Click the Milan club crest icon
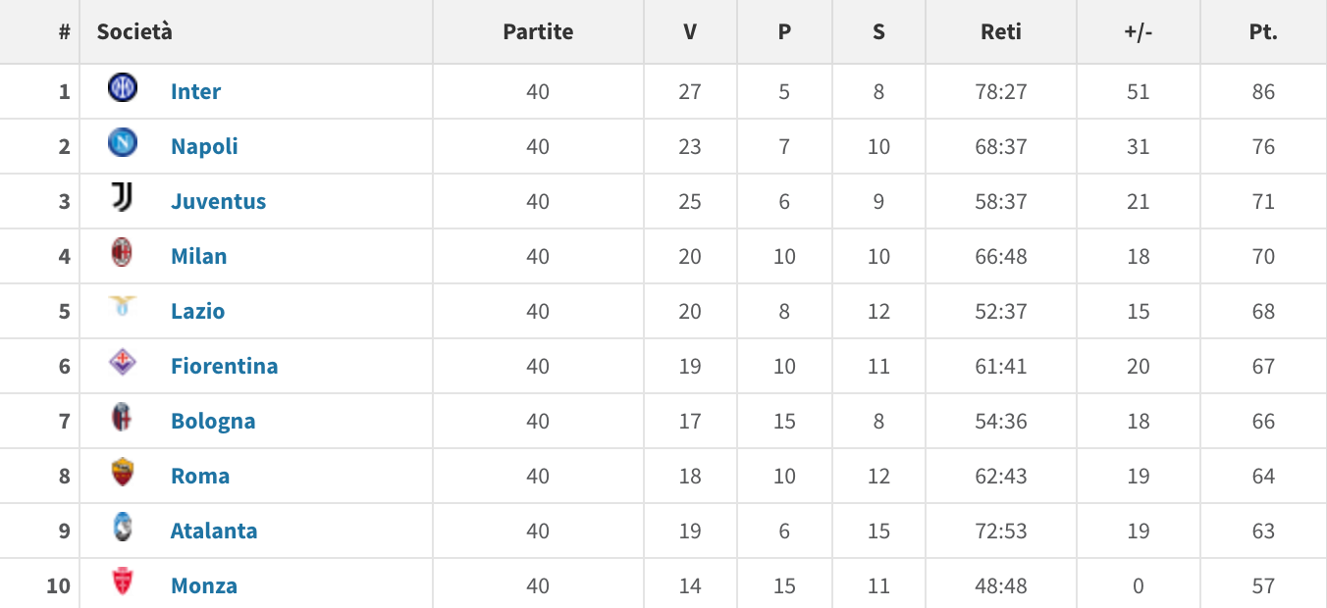1327x608 pixels. point(123,253)
